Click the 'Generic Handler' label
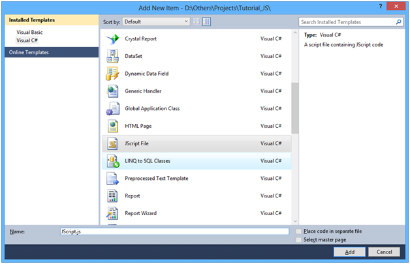The image size is (410, 264). coord(143,91)
